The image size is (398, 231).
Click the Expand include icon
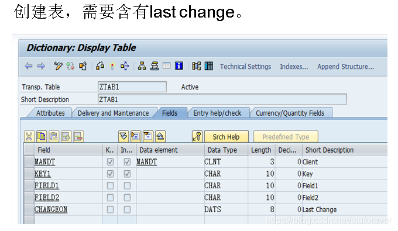(136, 136)
